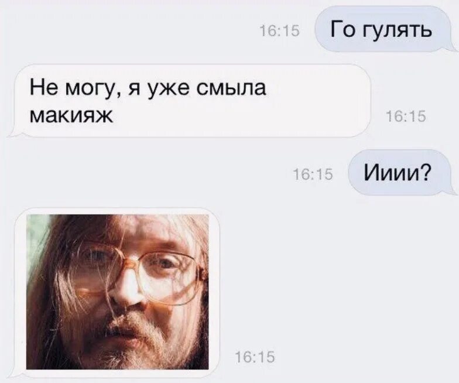This screenshot has height=383, width=459.
Task: Click the word "гулять" in first message
Action: click(398, 31)
